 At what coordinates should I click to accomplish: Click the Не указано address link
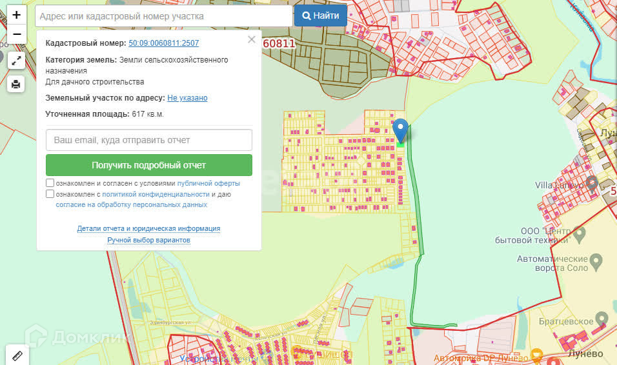(187, 98)
